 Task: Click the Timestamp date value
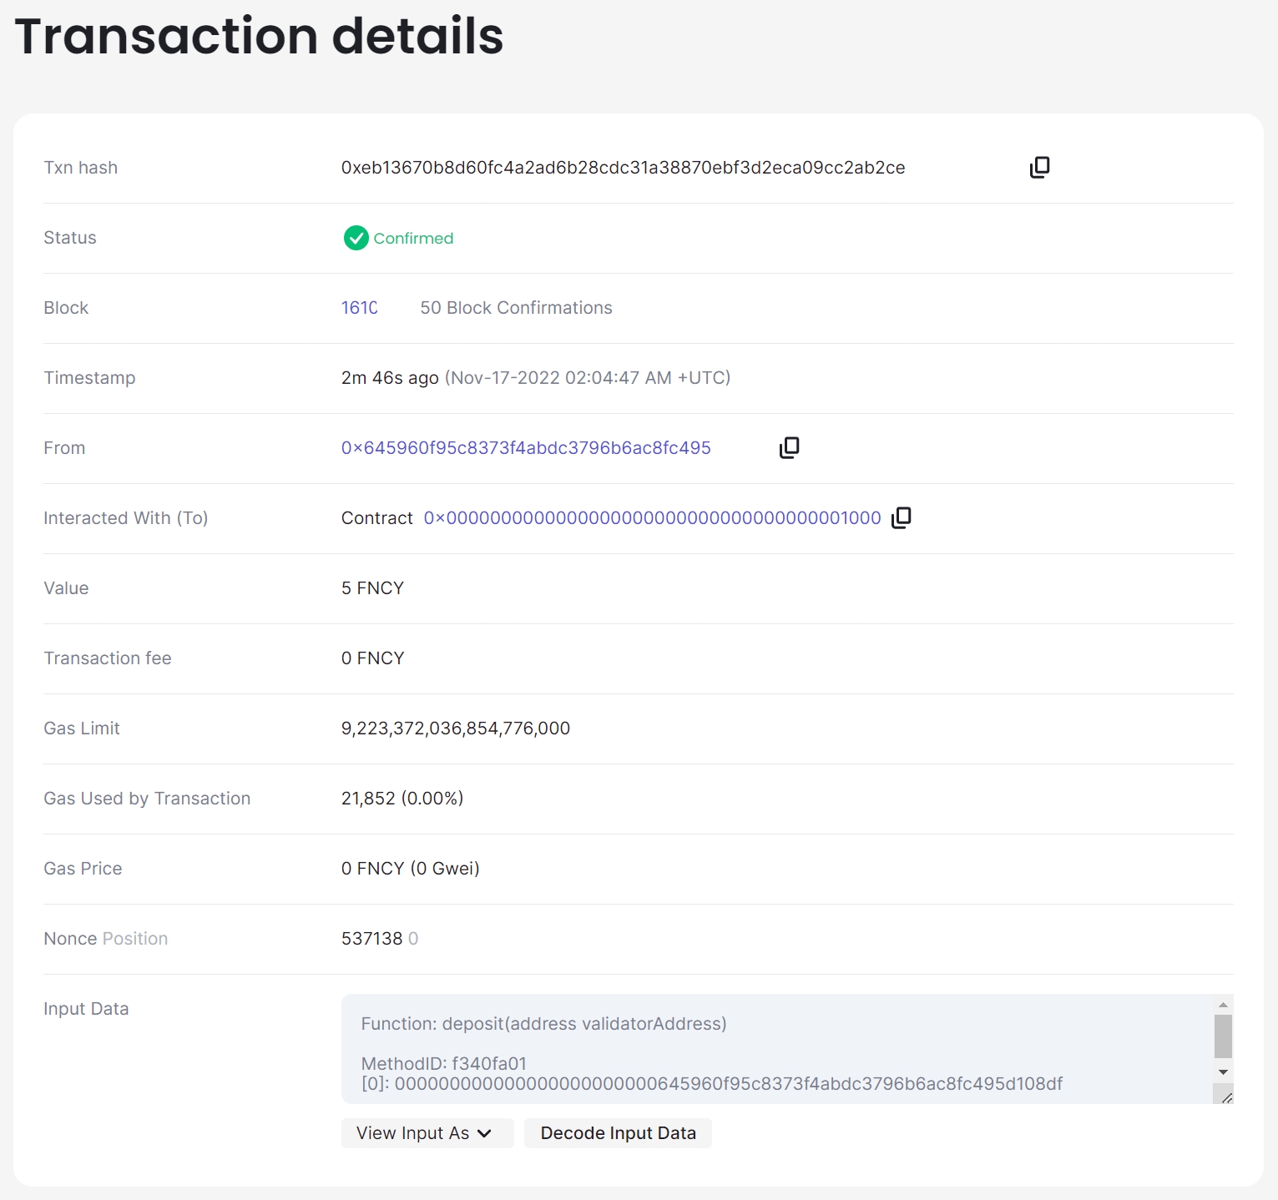[x=587, y=378]
